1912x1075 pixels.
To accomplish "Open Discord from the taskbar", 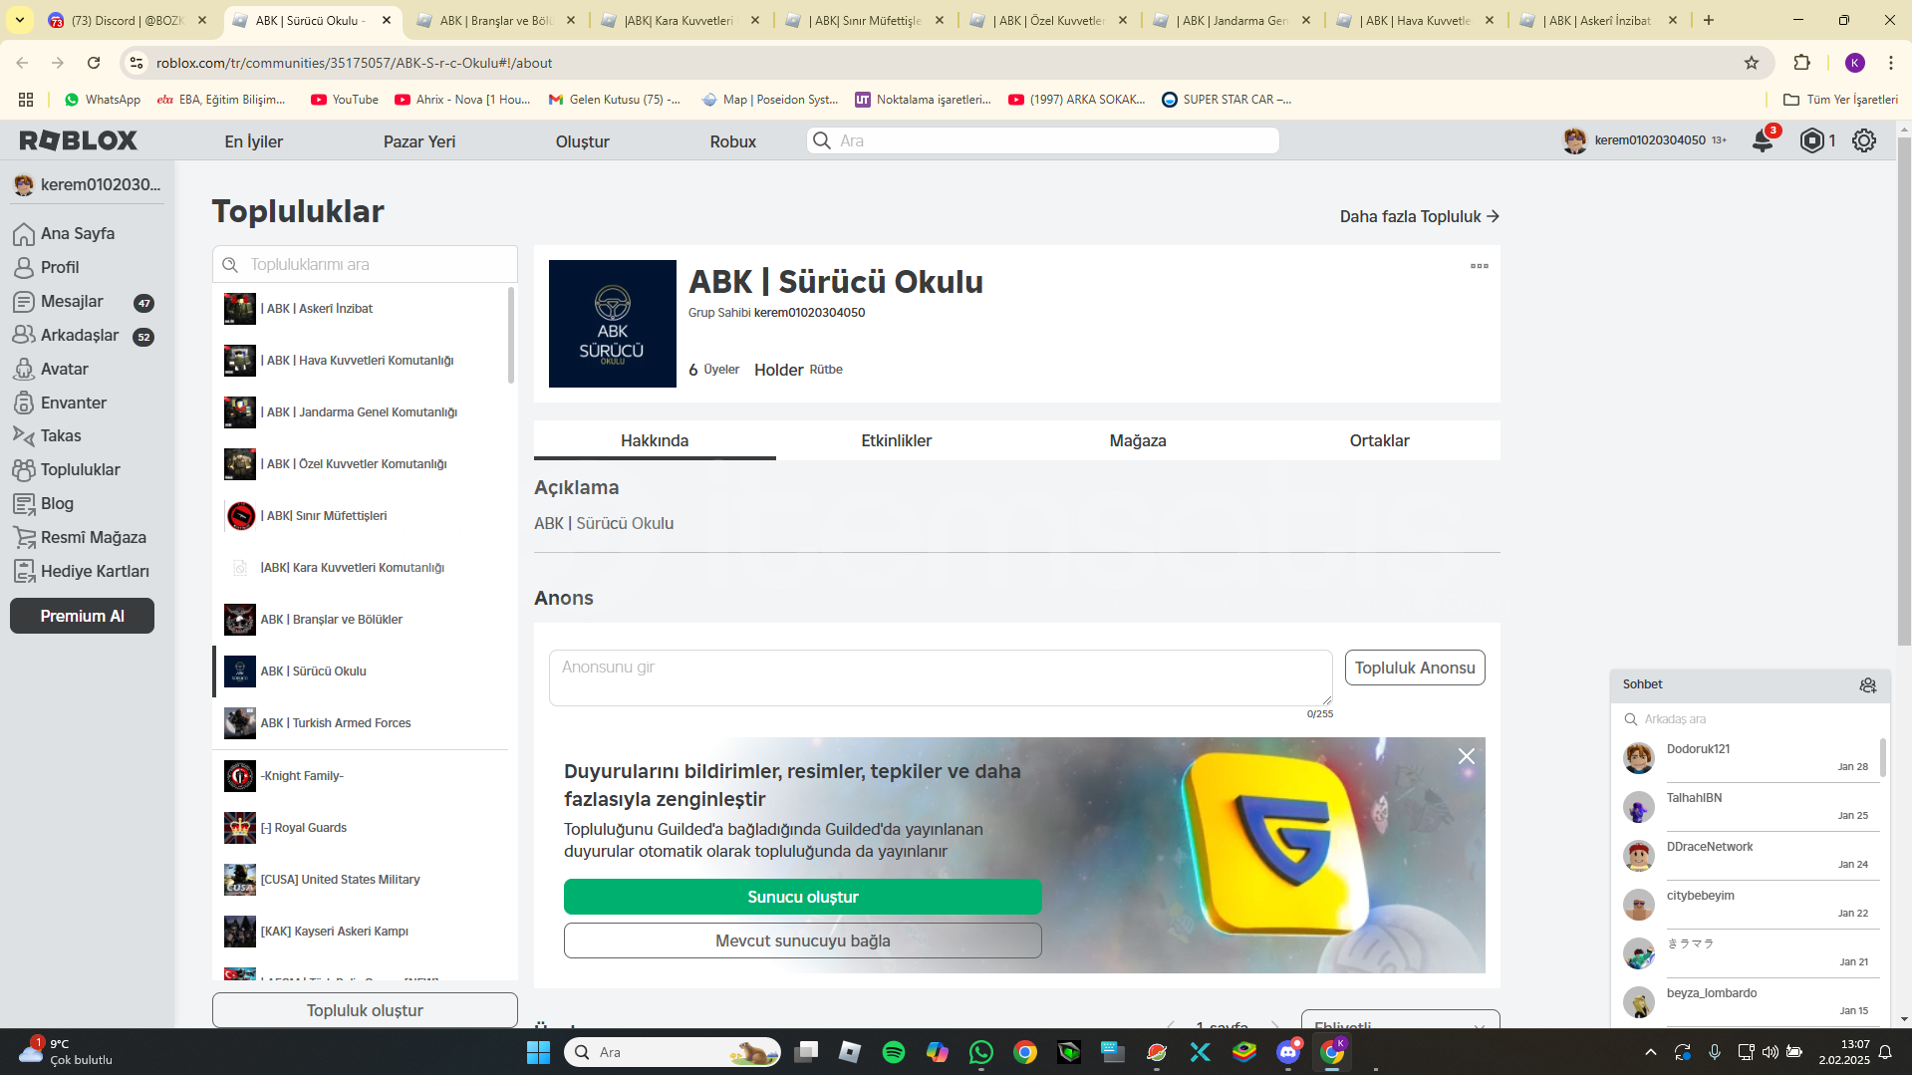I will click(x=1288, y=1052).
